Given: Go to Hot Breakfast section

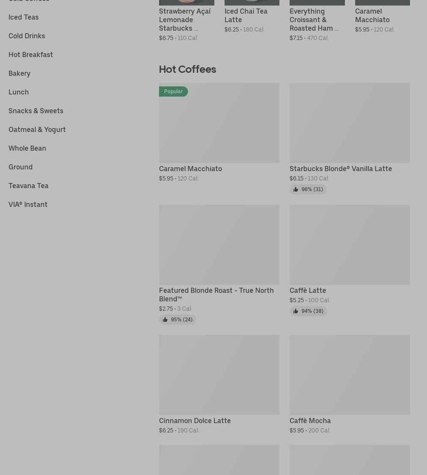Looking at the screenshot, I should 31,54.
